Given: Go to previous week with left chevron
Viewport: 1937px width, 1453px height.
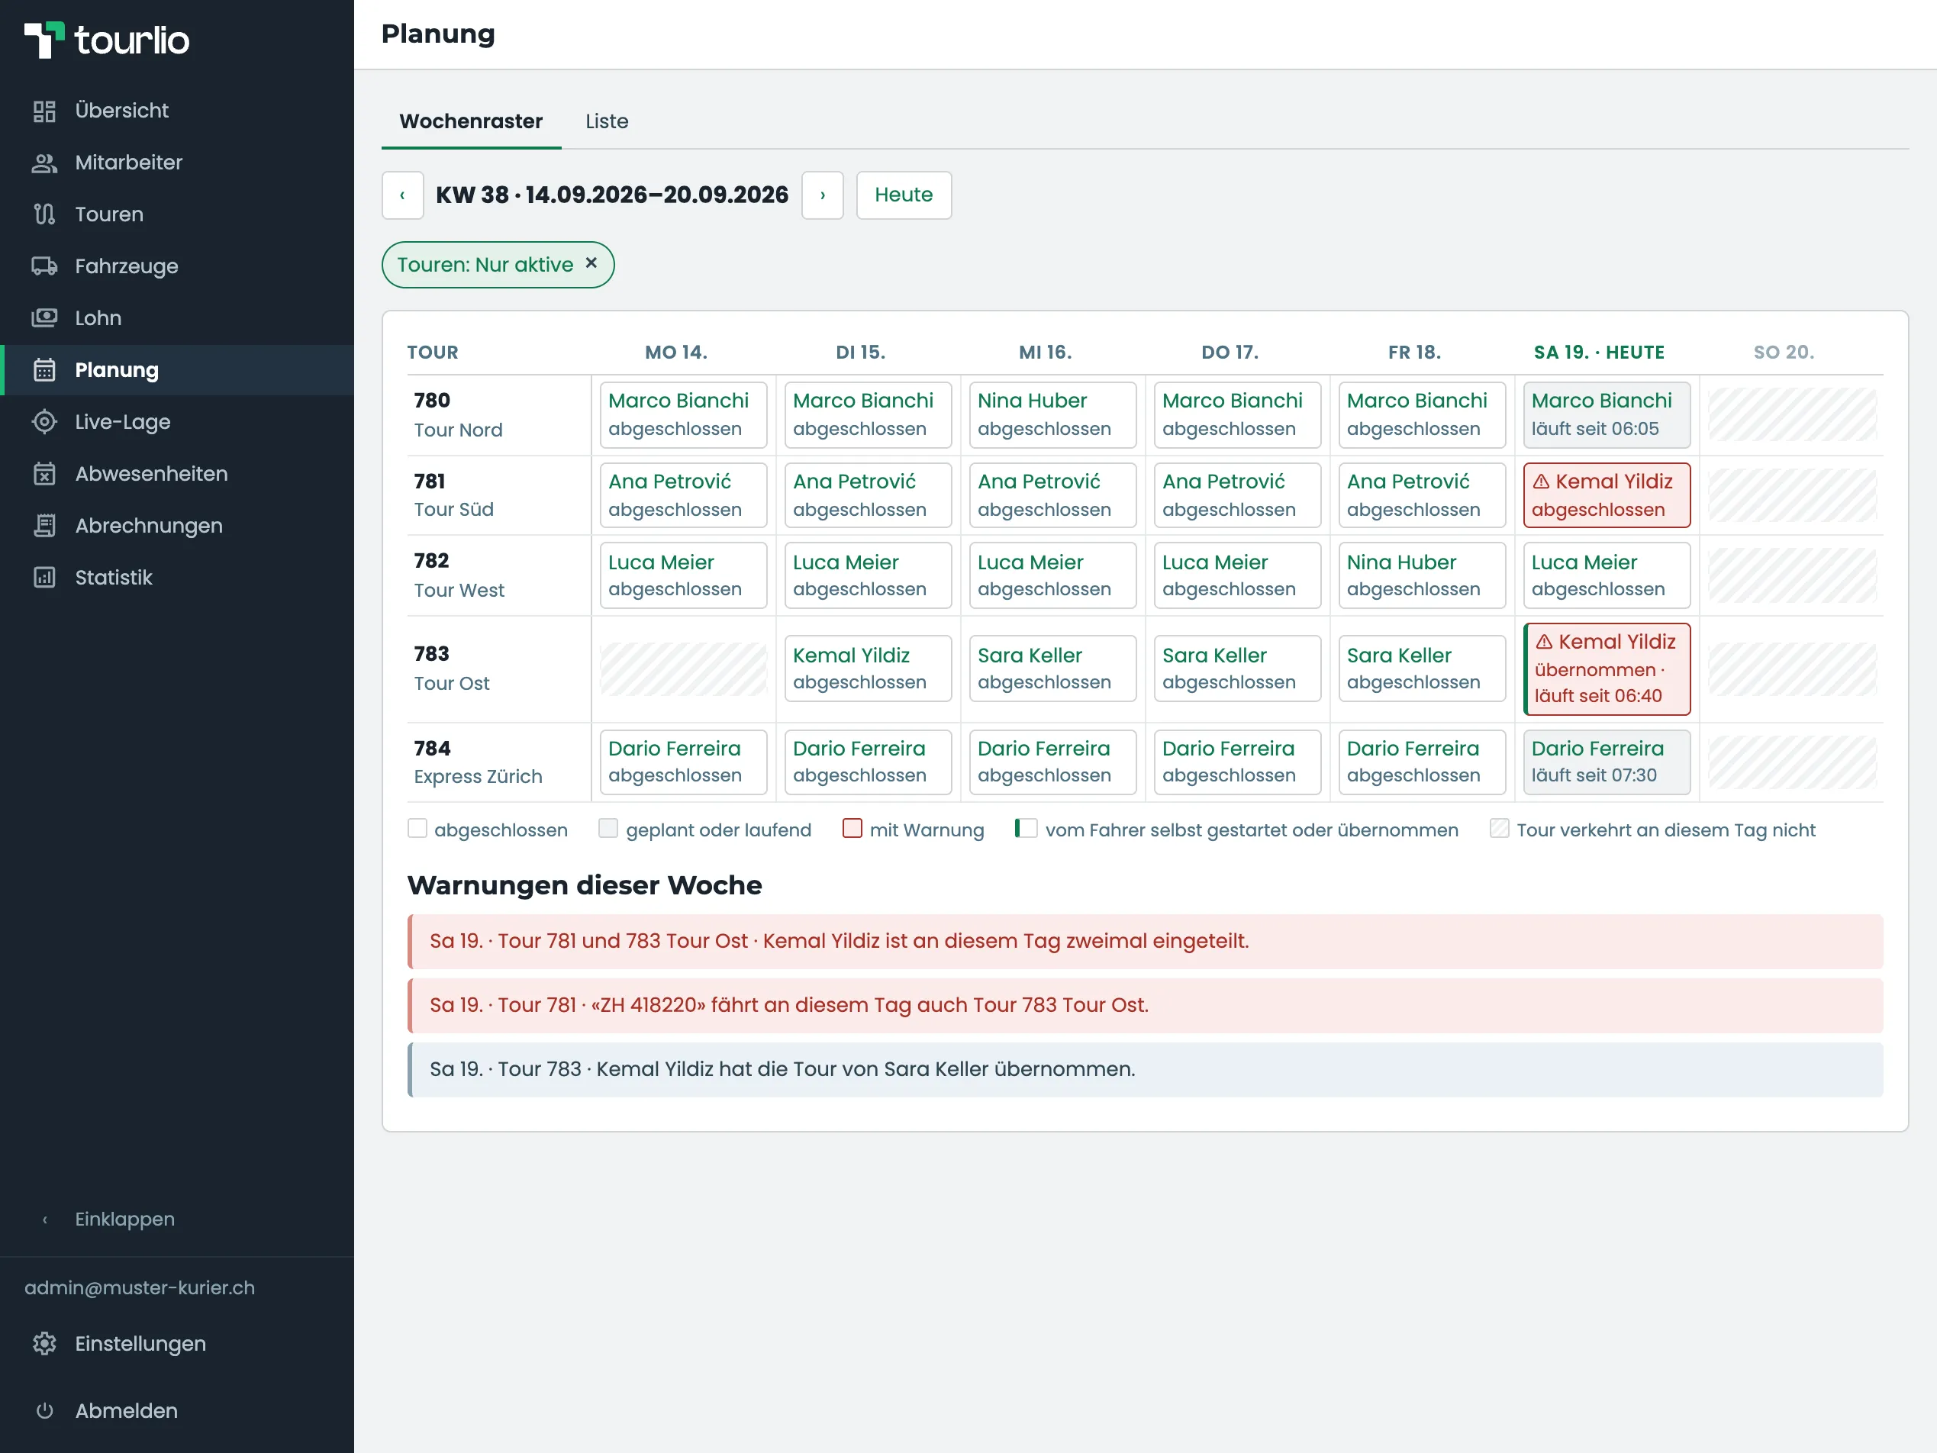Looking at the screenshot, I should (x=403, y=195).
